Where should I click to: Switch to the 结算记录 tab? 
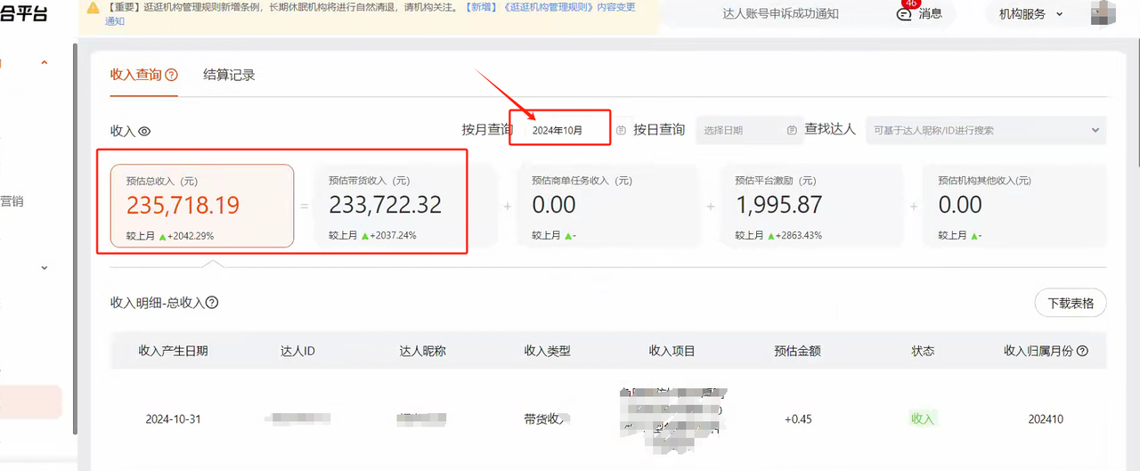(x=229, y=75)
